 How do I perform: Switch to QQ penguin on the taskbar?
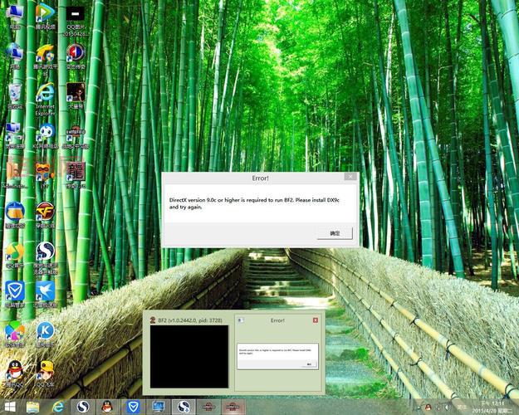[x=107, y=407]
